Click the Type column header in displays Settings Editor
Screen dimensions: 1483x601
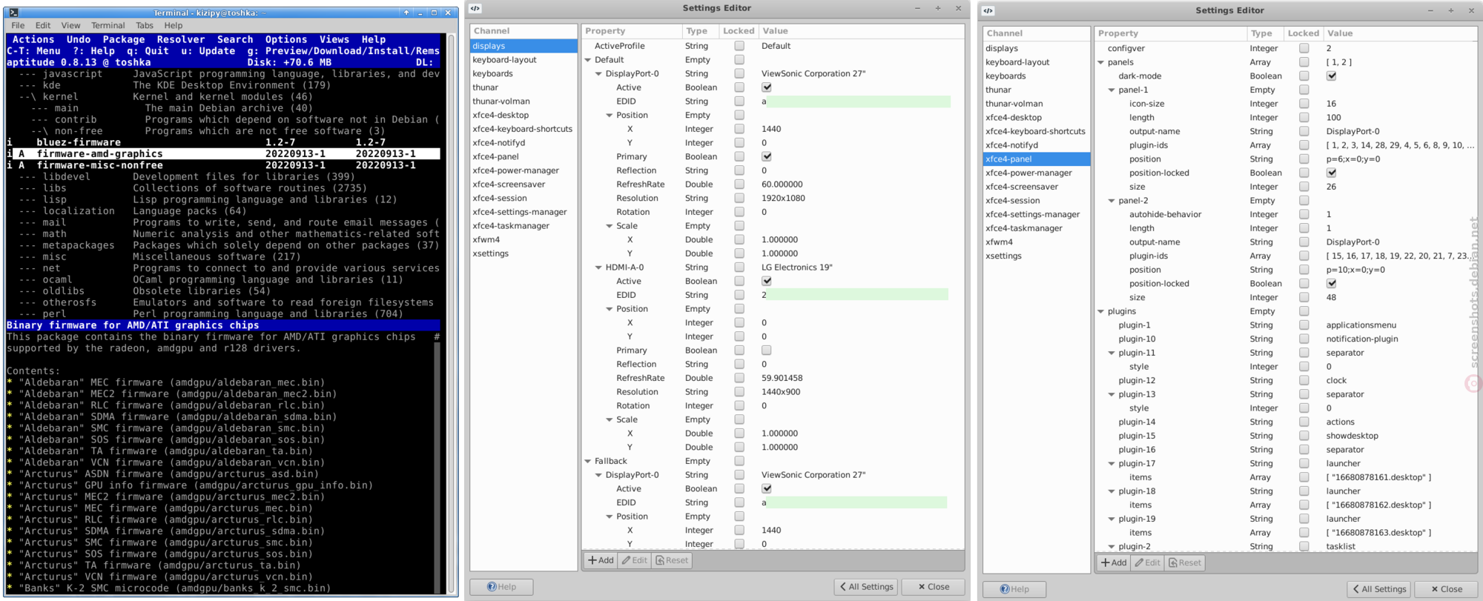point(701,31)
